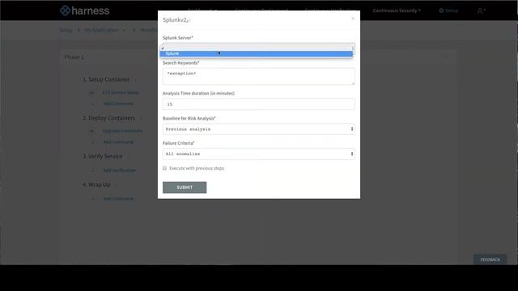The width and height of the screenshot is (518, 291).
Task: Choose the blank checked option in Splunk Server list
Action: (257, 48)
